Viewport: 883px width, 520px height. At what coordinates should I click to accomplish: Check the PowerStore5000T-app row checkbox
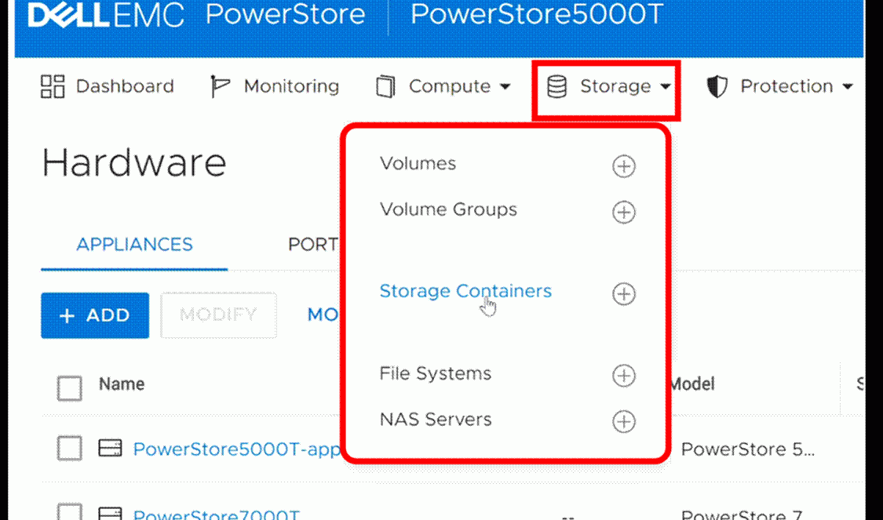coord(70,449)
